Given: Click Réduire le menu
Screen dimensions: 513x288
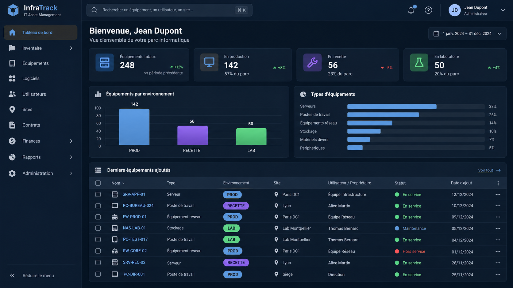Looking at the screenshot, I should coord(38,275).
